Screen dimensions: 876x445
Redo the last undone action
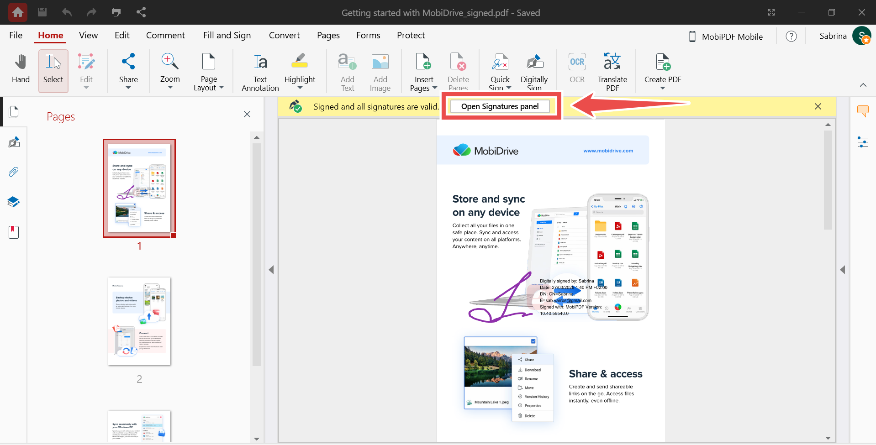[x=91, y=12]
